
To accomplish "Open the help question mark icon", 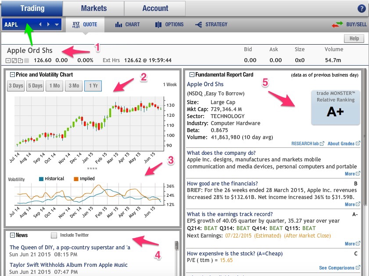I will [361, 9].
